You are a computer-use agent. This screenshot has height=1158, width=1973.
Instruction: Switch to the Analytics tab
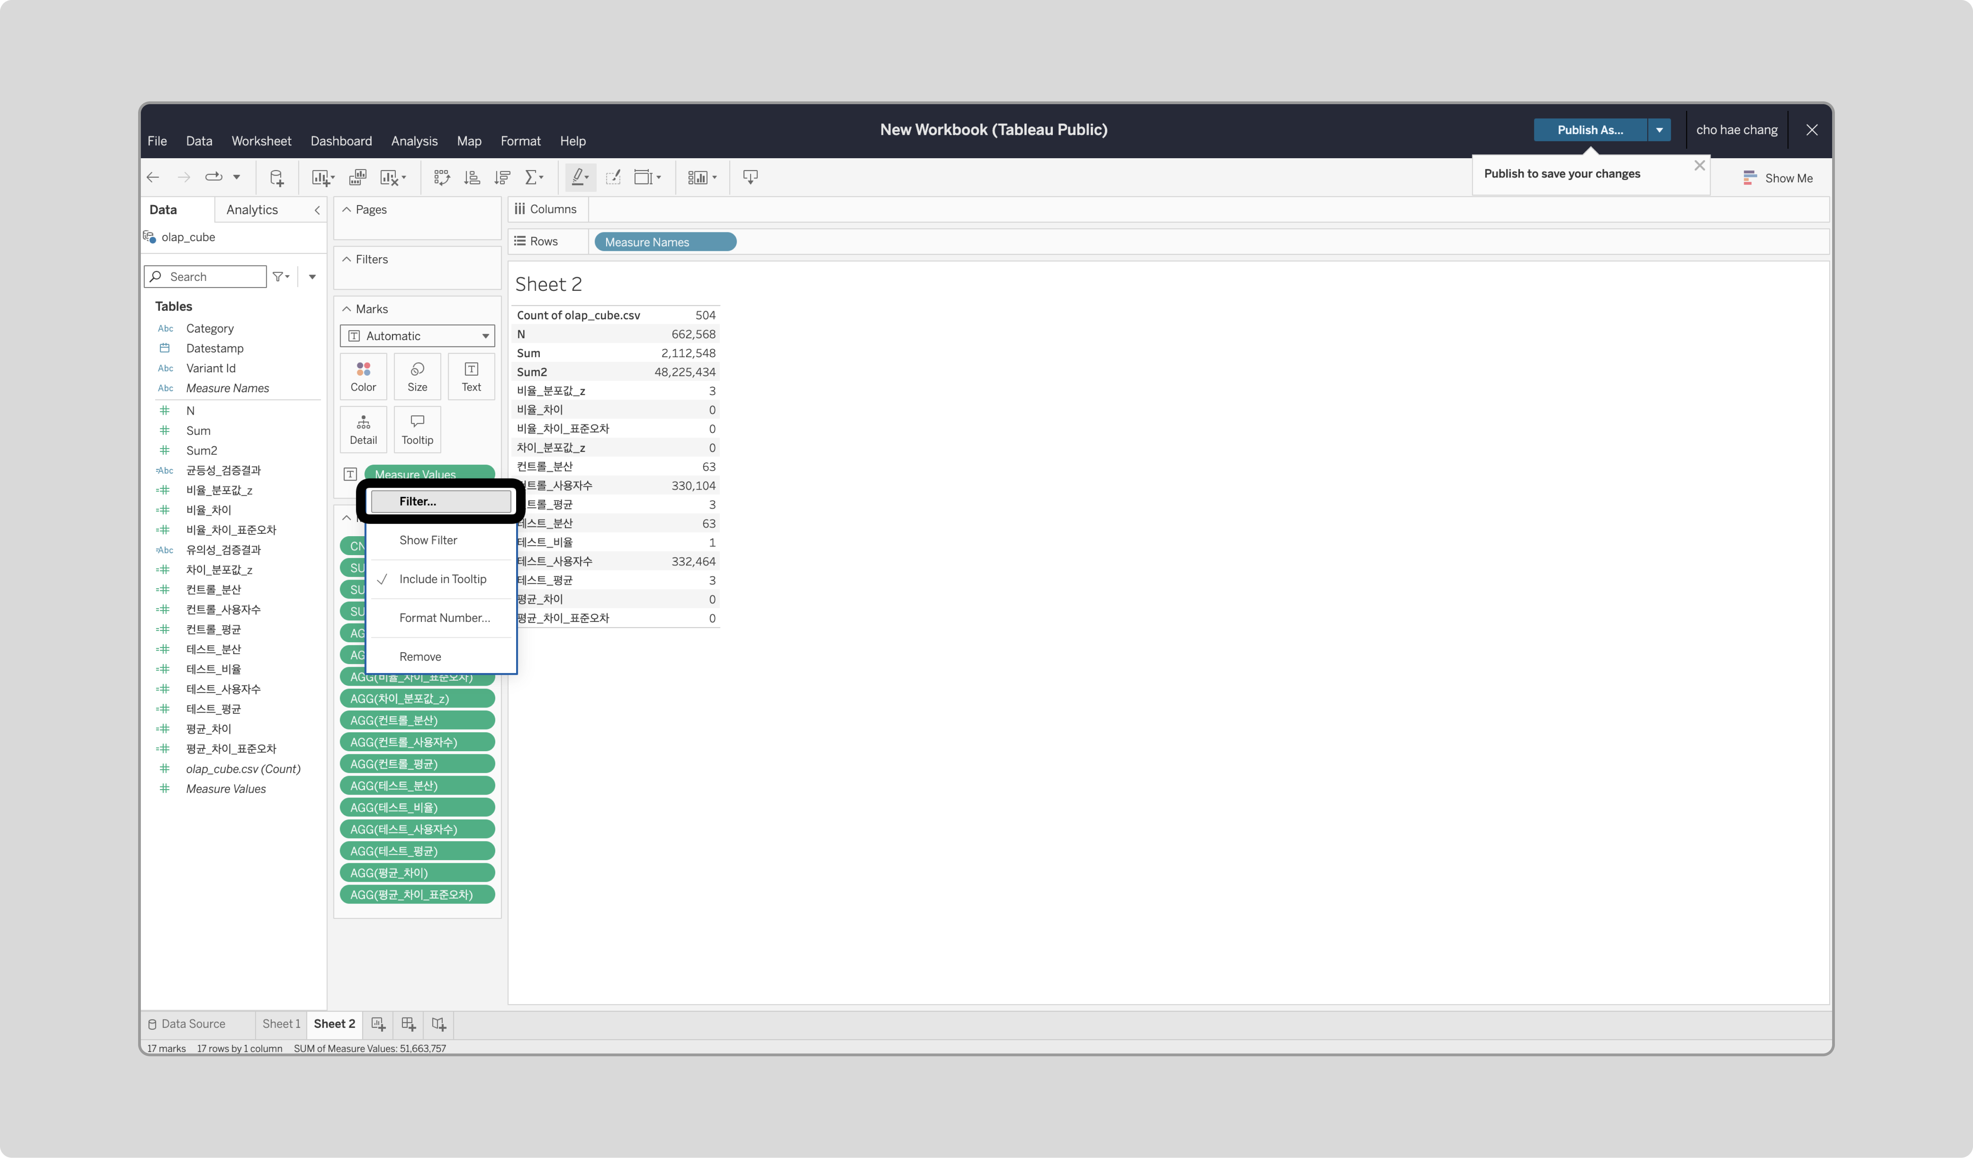coord(252,210)
